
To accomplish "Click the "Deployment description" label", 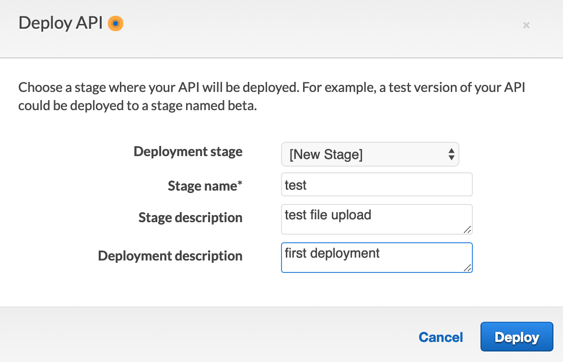I will (x=170, y=256).
